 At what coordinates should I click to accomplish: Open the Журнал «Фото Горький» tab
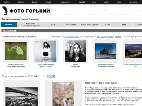[x=89, y=25]
